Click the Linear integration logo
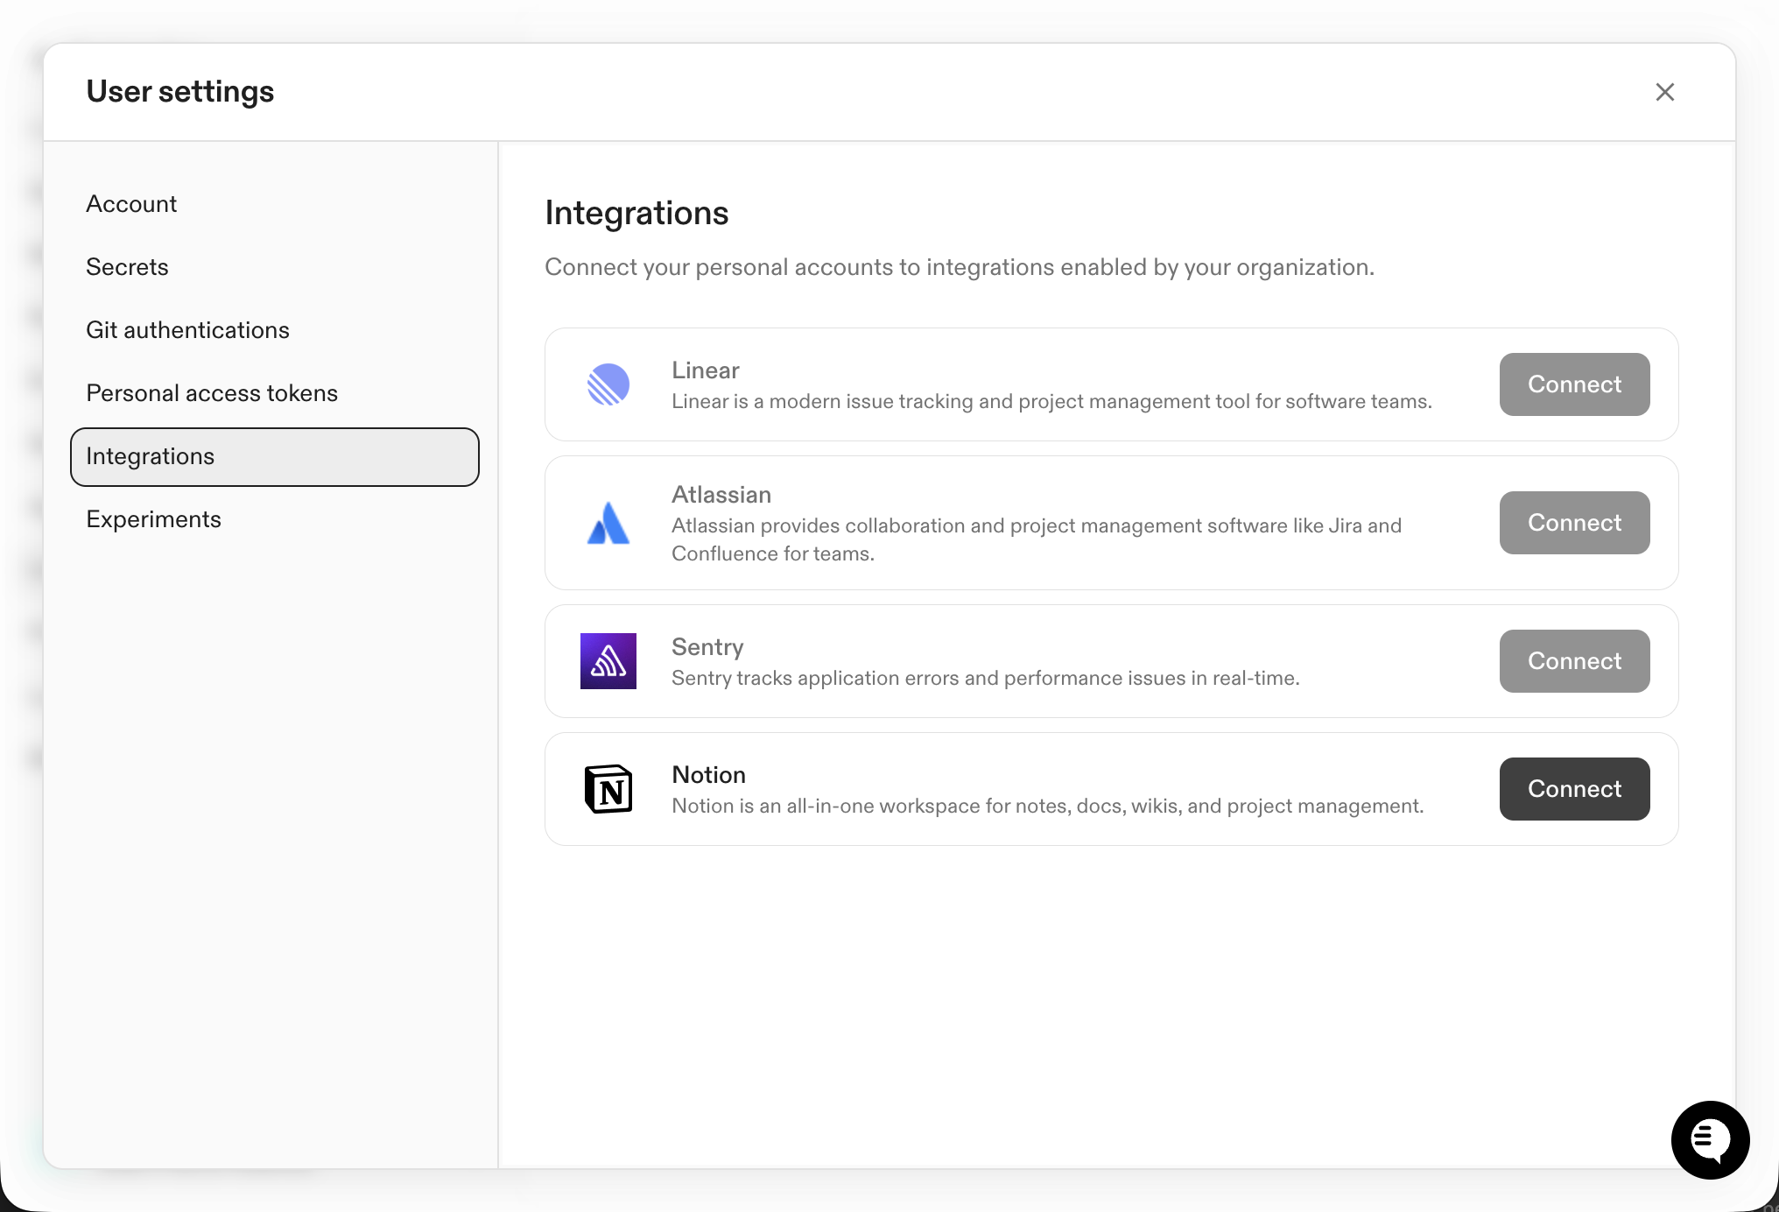The image size is (1779, 1212). pos(608,384)
